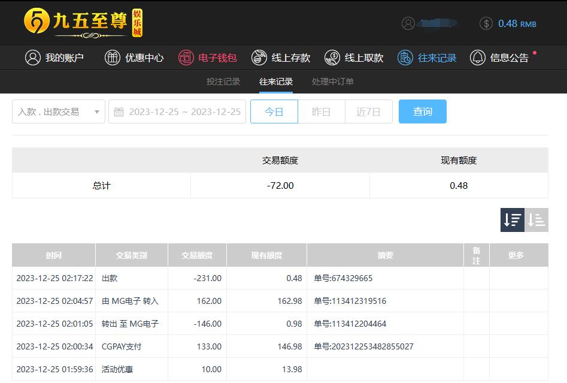
Task: Sort records in descending order
Action: 513,220
